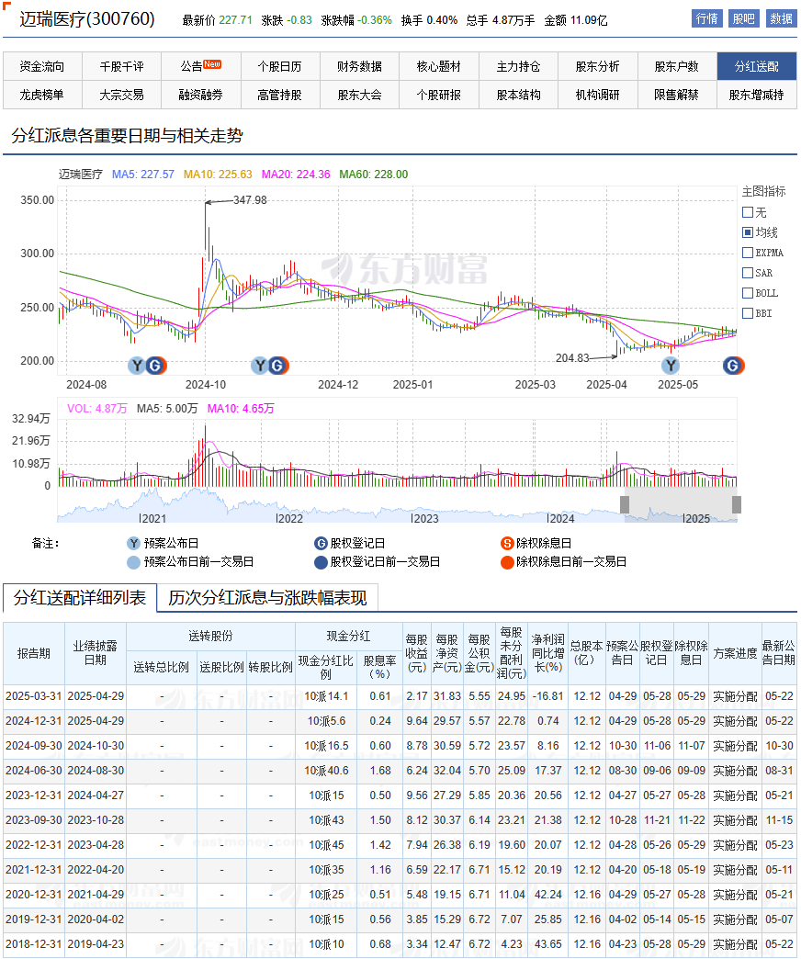Enable the SAR indicator
Viewport: 801px width, 959px height.
coord(747,273)
